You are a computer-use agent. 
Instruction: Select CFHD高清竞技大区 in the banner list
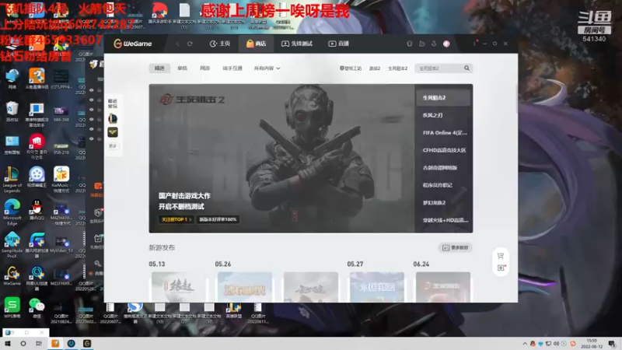[x=443, y=150]
